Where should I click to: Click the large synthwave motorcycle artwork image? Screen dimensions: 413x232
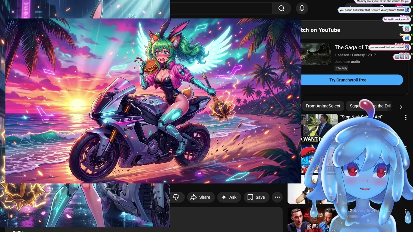[153, 101]
